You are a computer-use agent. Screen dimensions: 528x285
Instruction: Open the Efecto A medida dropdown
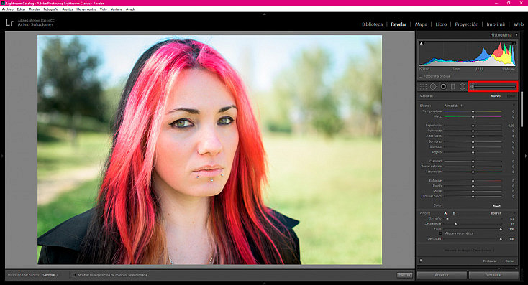tap(453, 106)
